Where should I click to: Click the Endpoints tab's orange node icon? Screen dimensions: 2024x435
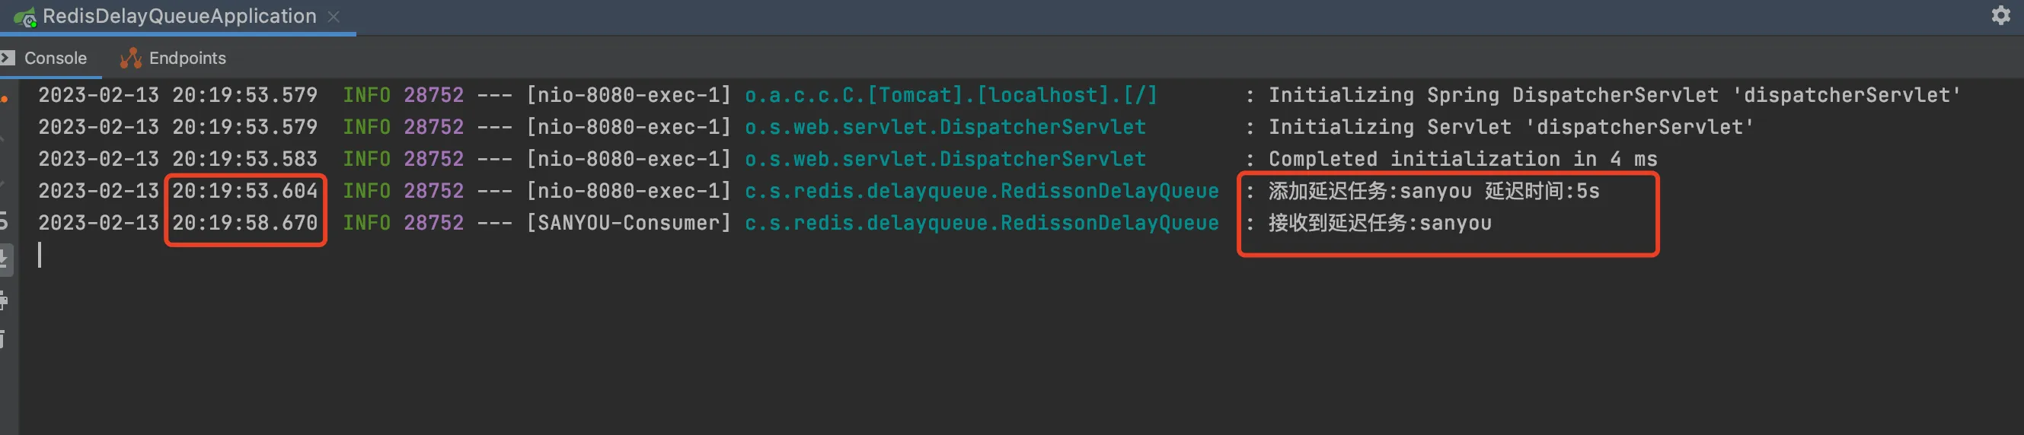(x=130, y=58)
